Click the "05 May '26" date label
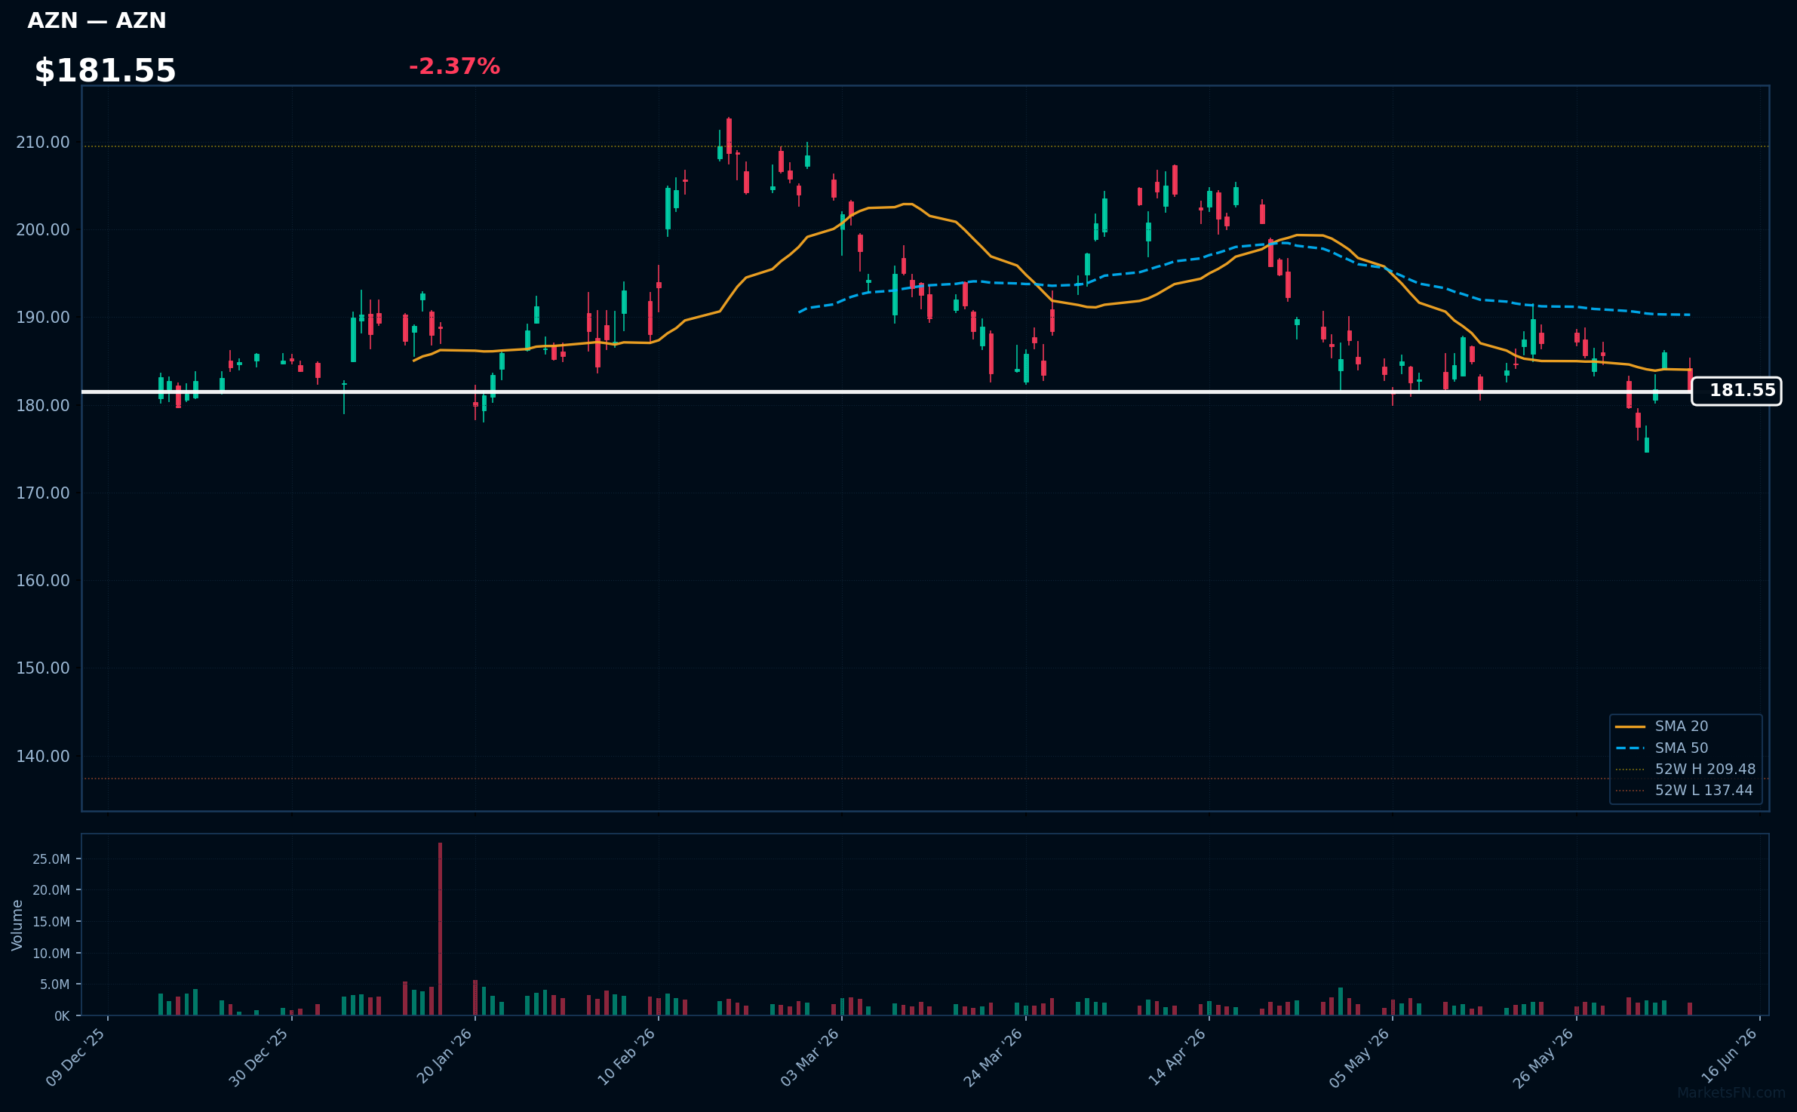Viewport: 1797px width, 1112px height. 1359,1057
